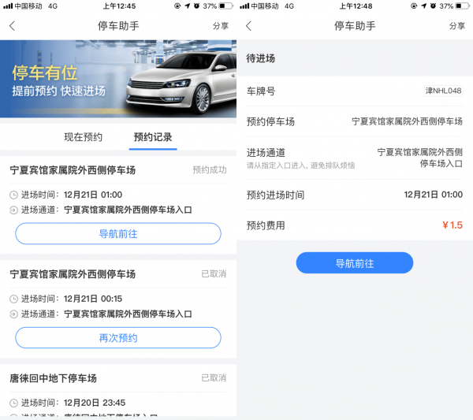Tap the battery indicator in right status bar
The height and width of the screenshot is (420, 473).
[463, 6]
